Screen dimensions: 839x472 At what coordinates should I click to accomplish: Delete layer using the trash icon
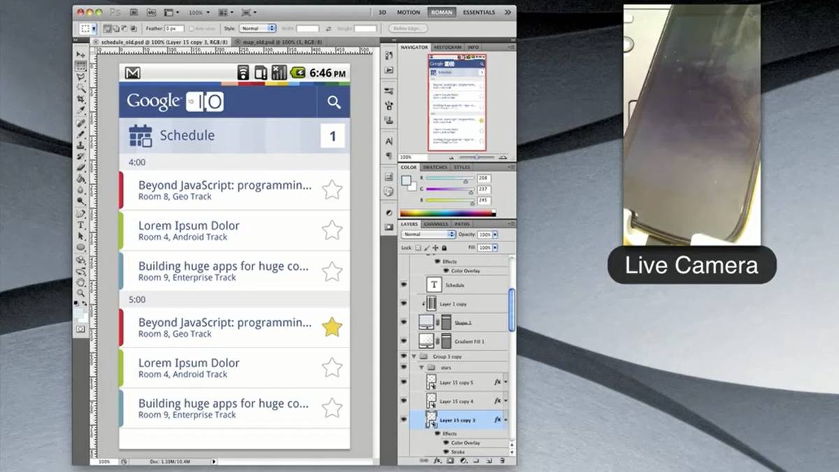pyautogui.click(x=502, y=461)
